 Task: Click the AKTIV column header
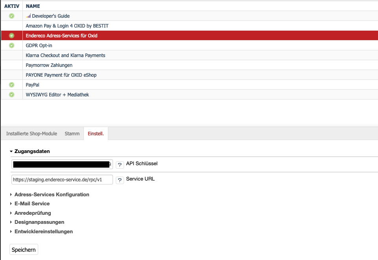11,6
